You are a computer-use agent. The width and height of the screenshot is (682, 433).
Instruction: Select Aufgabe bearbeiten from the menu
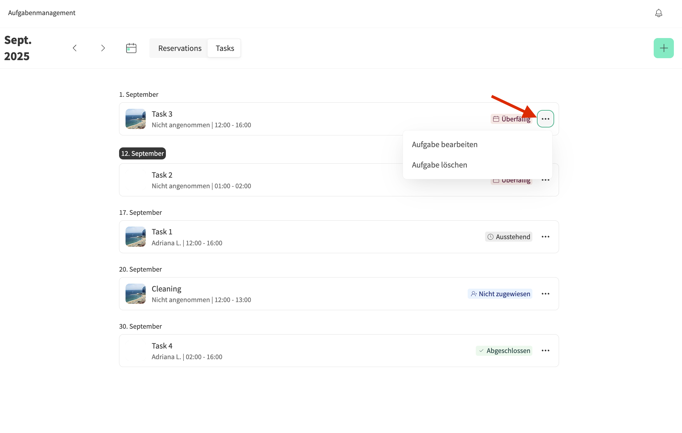(x=444, y=145)
